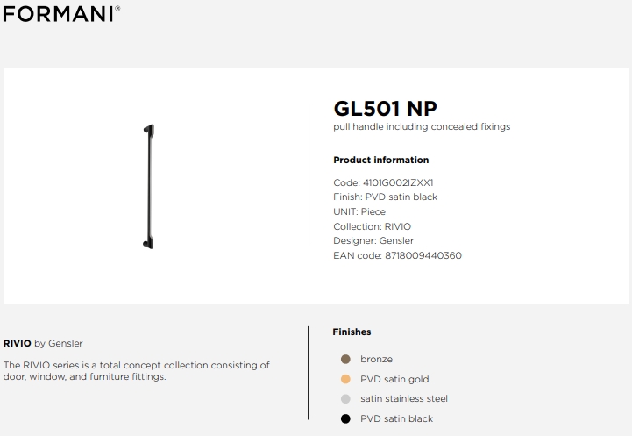Screen dimensions: 632x436
Task: Click the GL501 NP product title
Action: [386, 109]
